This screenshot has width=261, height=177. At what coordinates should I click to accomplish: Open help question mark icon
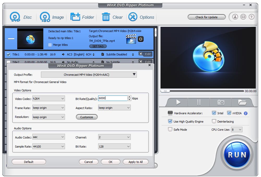click(251, 17)
